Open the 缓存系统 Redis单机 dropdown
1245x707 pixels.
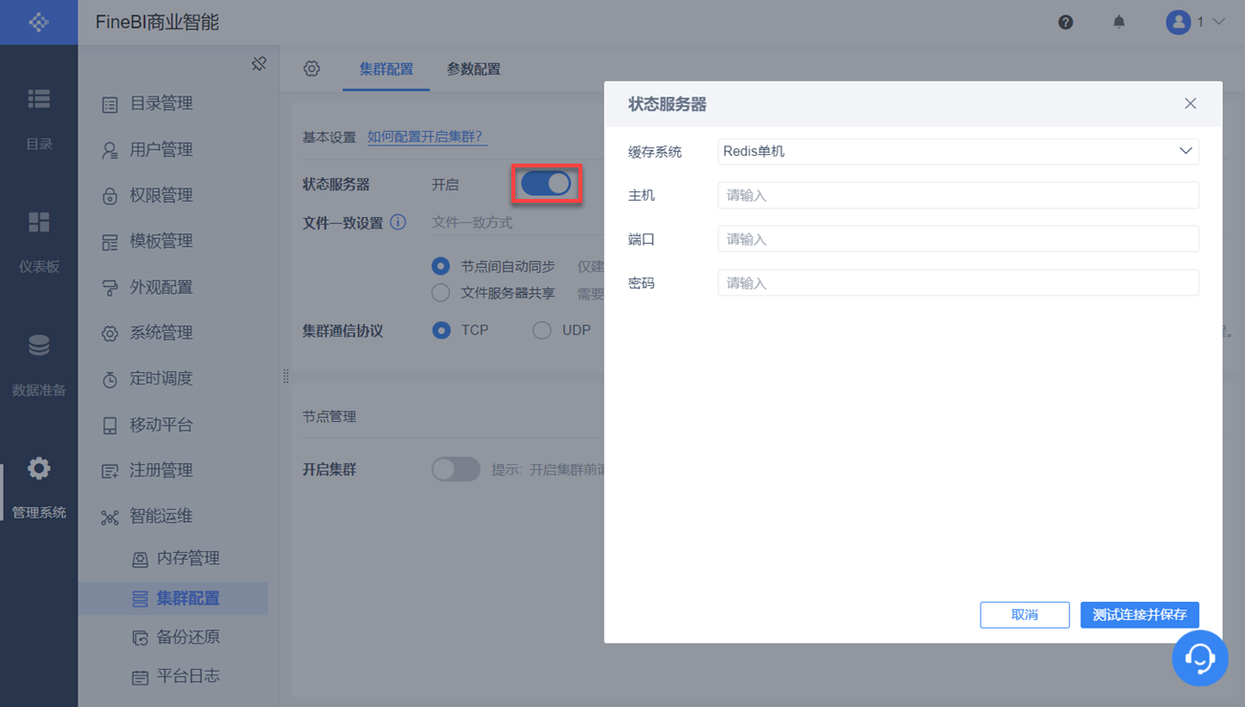pos(958,151)
